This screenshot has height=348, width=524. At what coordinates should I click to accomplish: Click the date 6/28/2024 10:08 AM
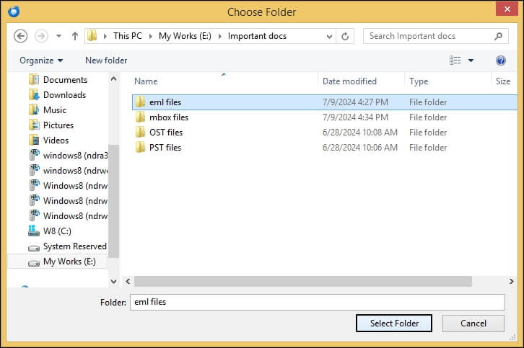(360, 132)
